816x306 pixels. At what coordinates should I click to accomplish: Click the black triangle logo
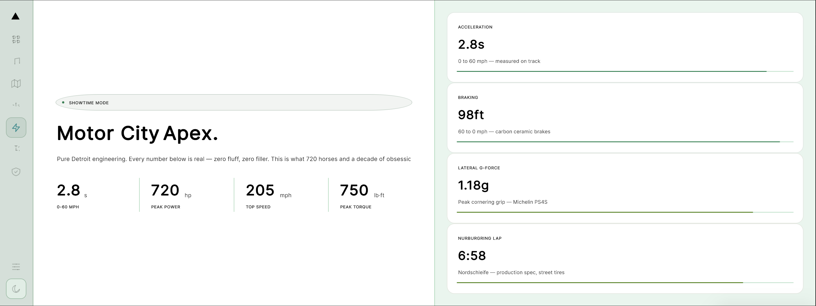click(x=16, y=16)
